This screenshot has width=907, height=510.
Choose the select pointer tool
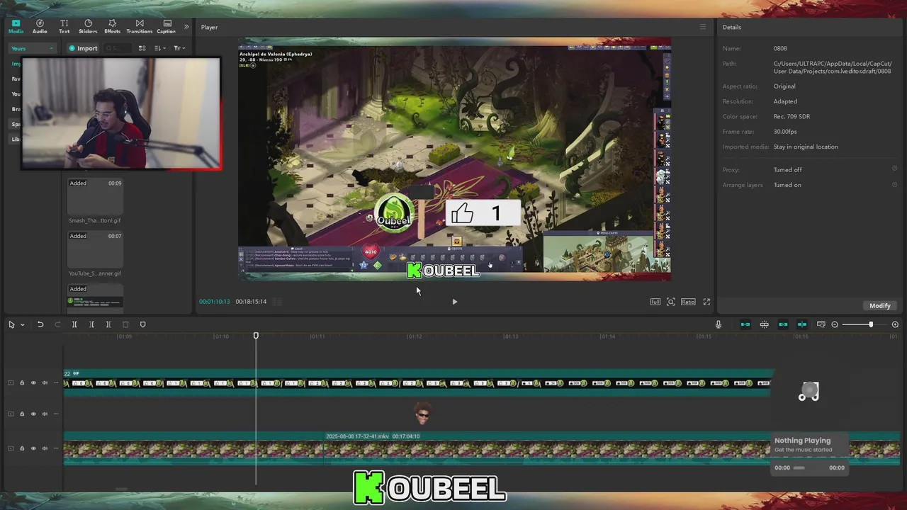[x=11, y=324]
